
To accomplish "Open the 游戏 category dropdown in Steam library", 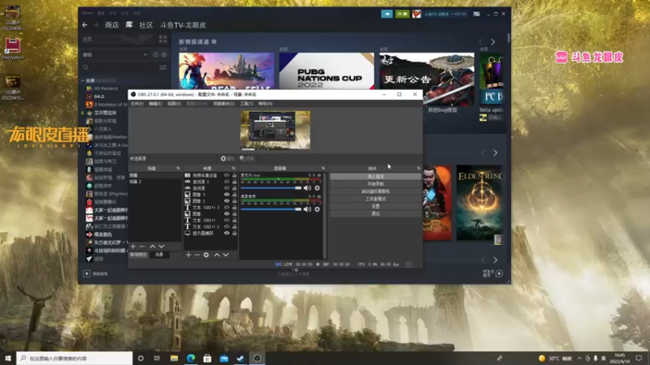I will tap(115, 54).
